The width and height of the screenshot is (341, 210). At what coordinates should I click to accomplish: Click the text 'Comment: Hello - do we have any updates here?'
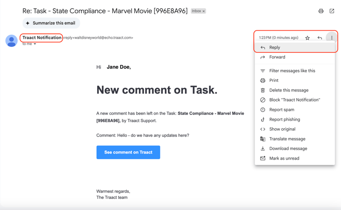tap(143, 135)
